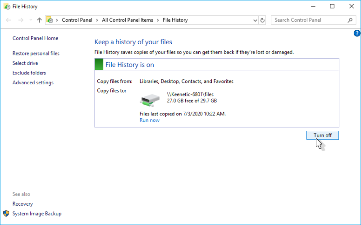Viewport: 361px width, 225px height.
Task: Click the Back navigation arrow
Action: (8, 20)
